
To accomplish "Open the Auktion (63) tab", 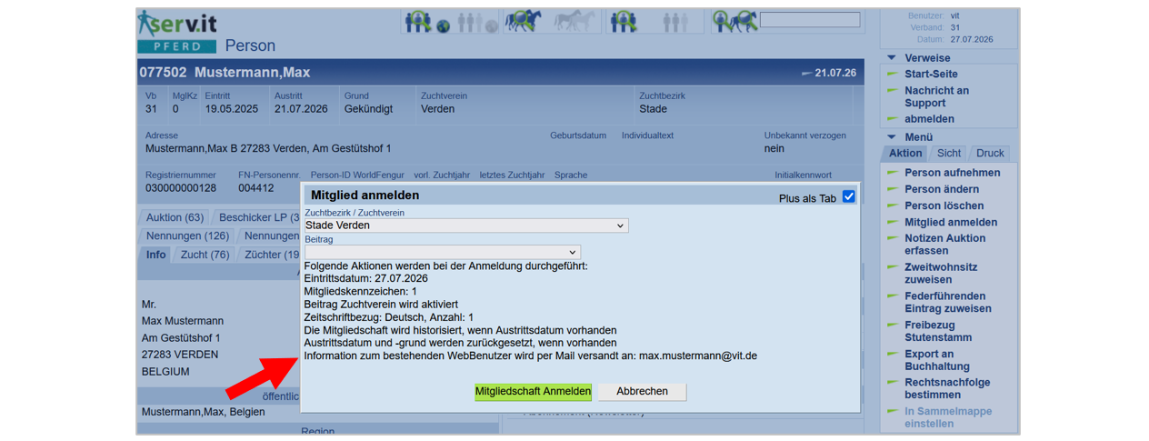I will (x=175, y=217).
